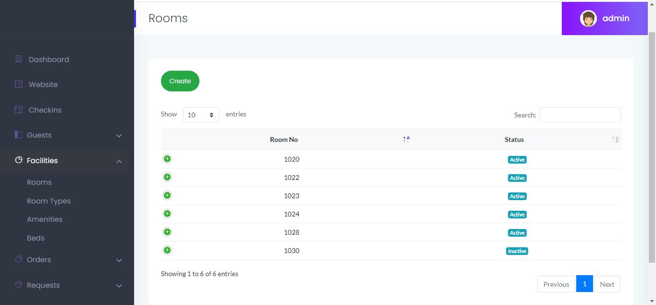The image size is (656, 305).
Task: Click the Active badge for room 1024
Action: [517, 215]
